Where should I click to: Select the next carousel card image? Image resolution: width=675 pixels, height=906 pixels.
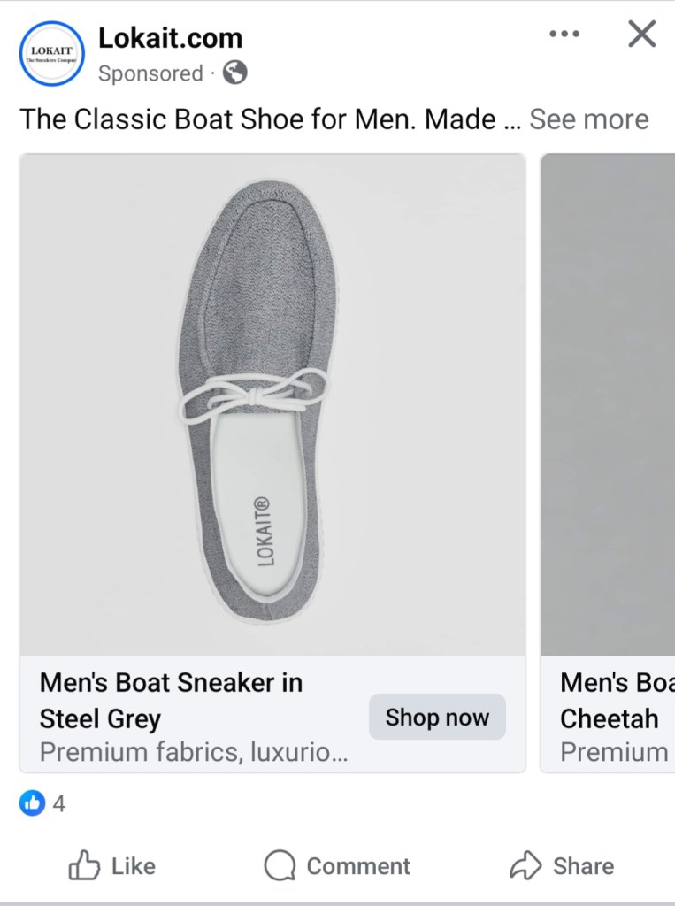coord(609,404)
